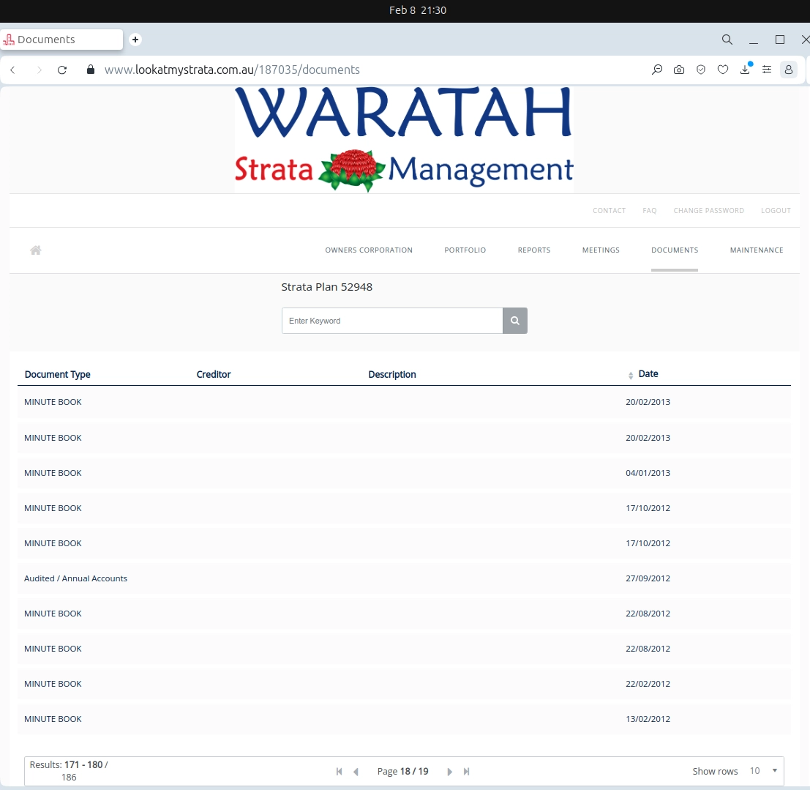Image resolution: width=810 pixels, height=790 pixels.
Task: Select the Documents menu item
Action: point(675,250)
